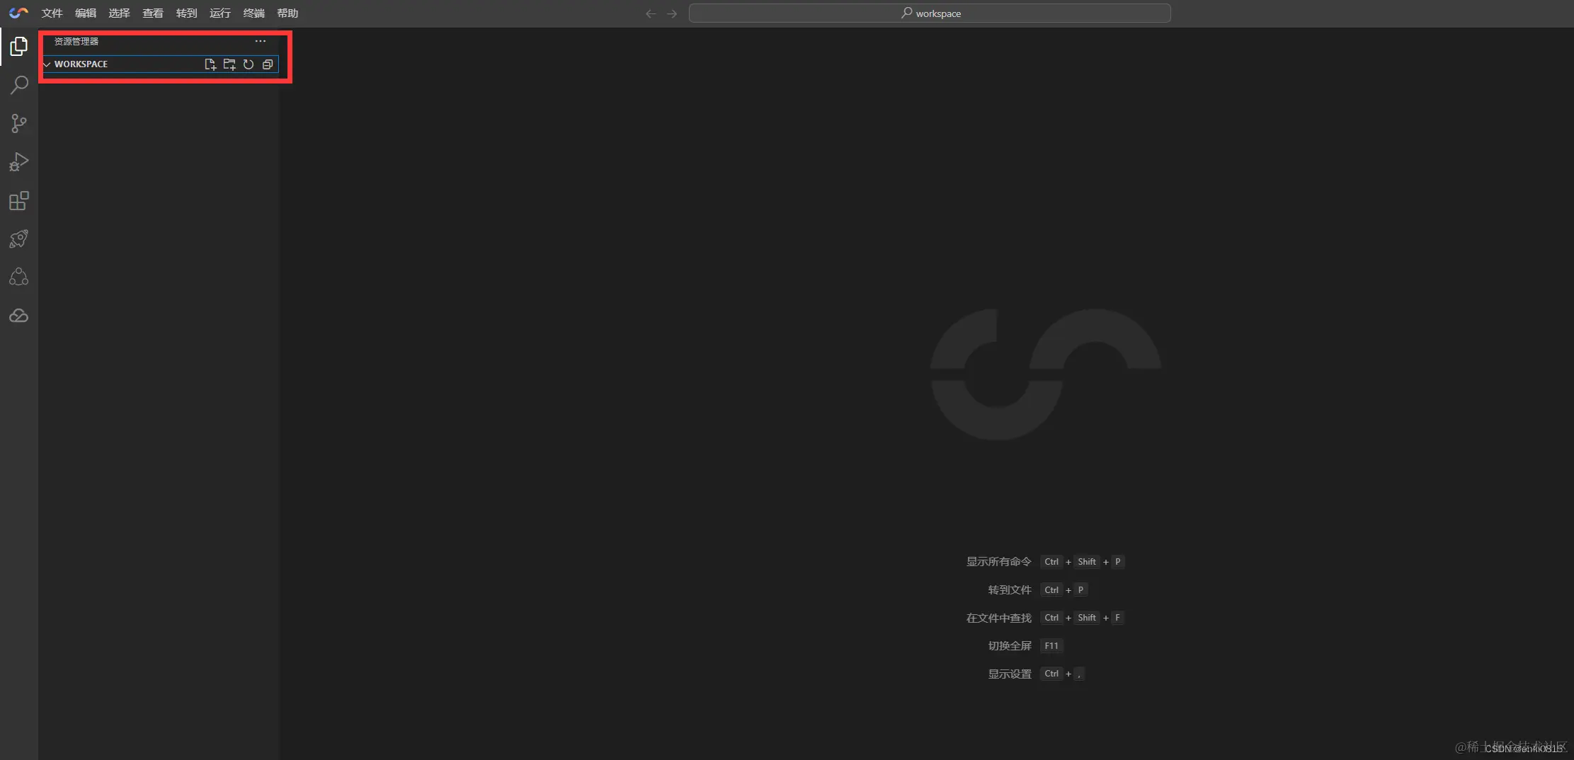Open the 终端 menu
This screenshot has width=1574, height=760.
(253, 13)
